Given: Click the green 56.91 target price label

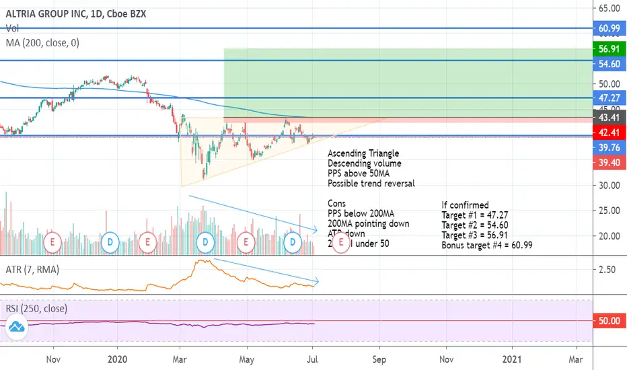Looking at the screenshot, I should pyautogui.click(x=609, y=49).
